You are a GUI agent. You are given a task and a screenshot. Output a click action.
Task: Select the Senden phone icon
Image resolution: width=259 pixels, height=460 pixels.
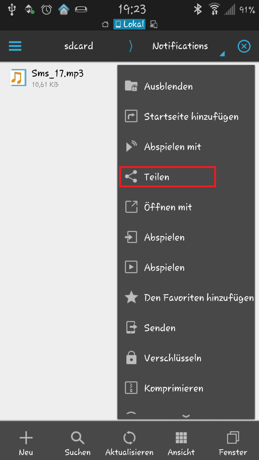[131, 328]
